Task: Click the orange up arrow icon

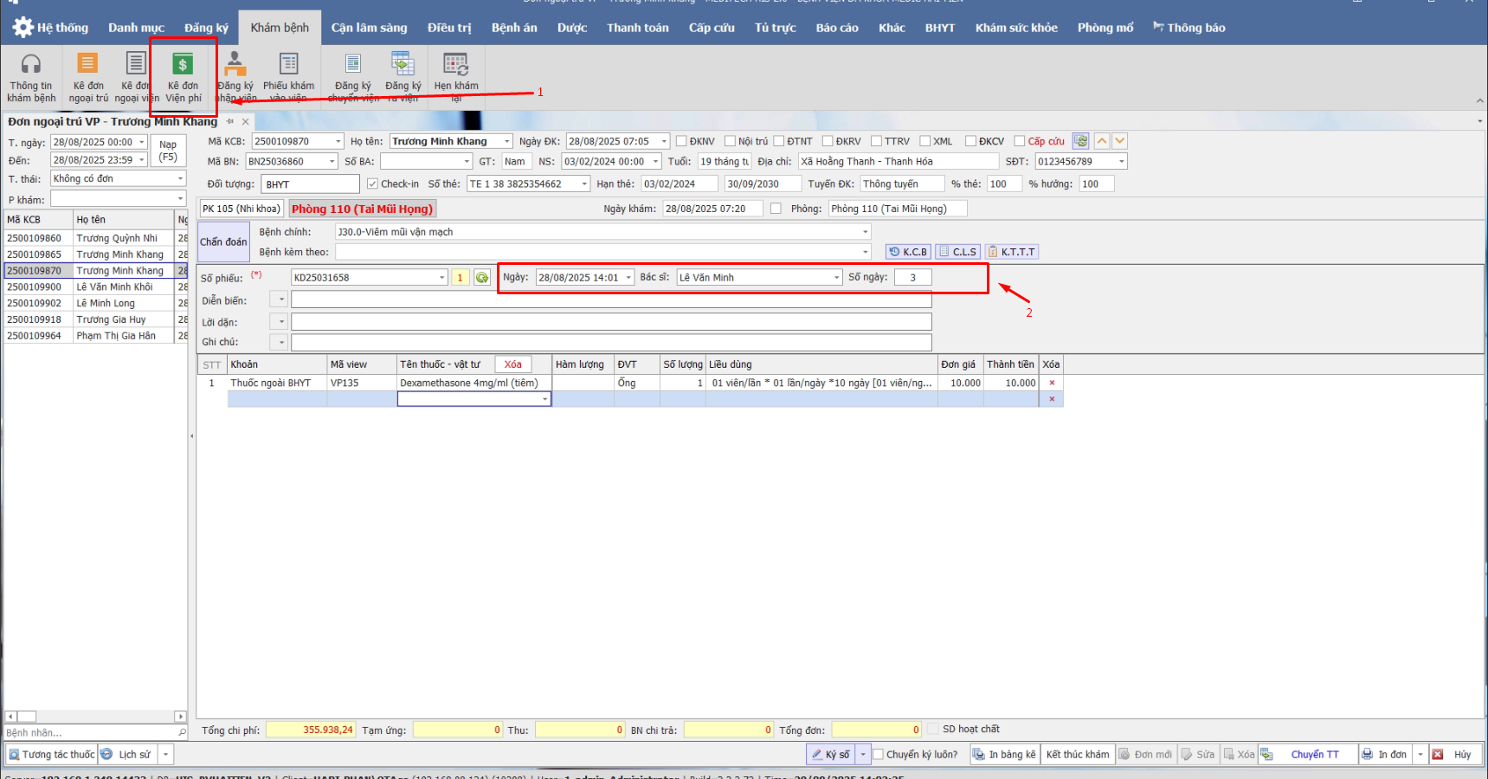Action: 1102,141
